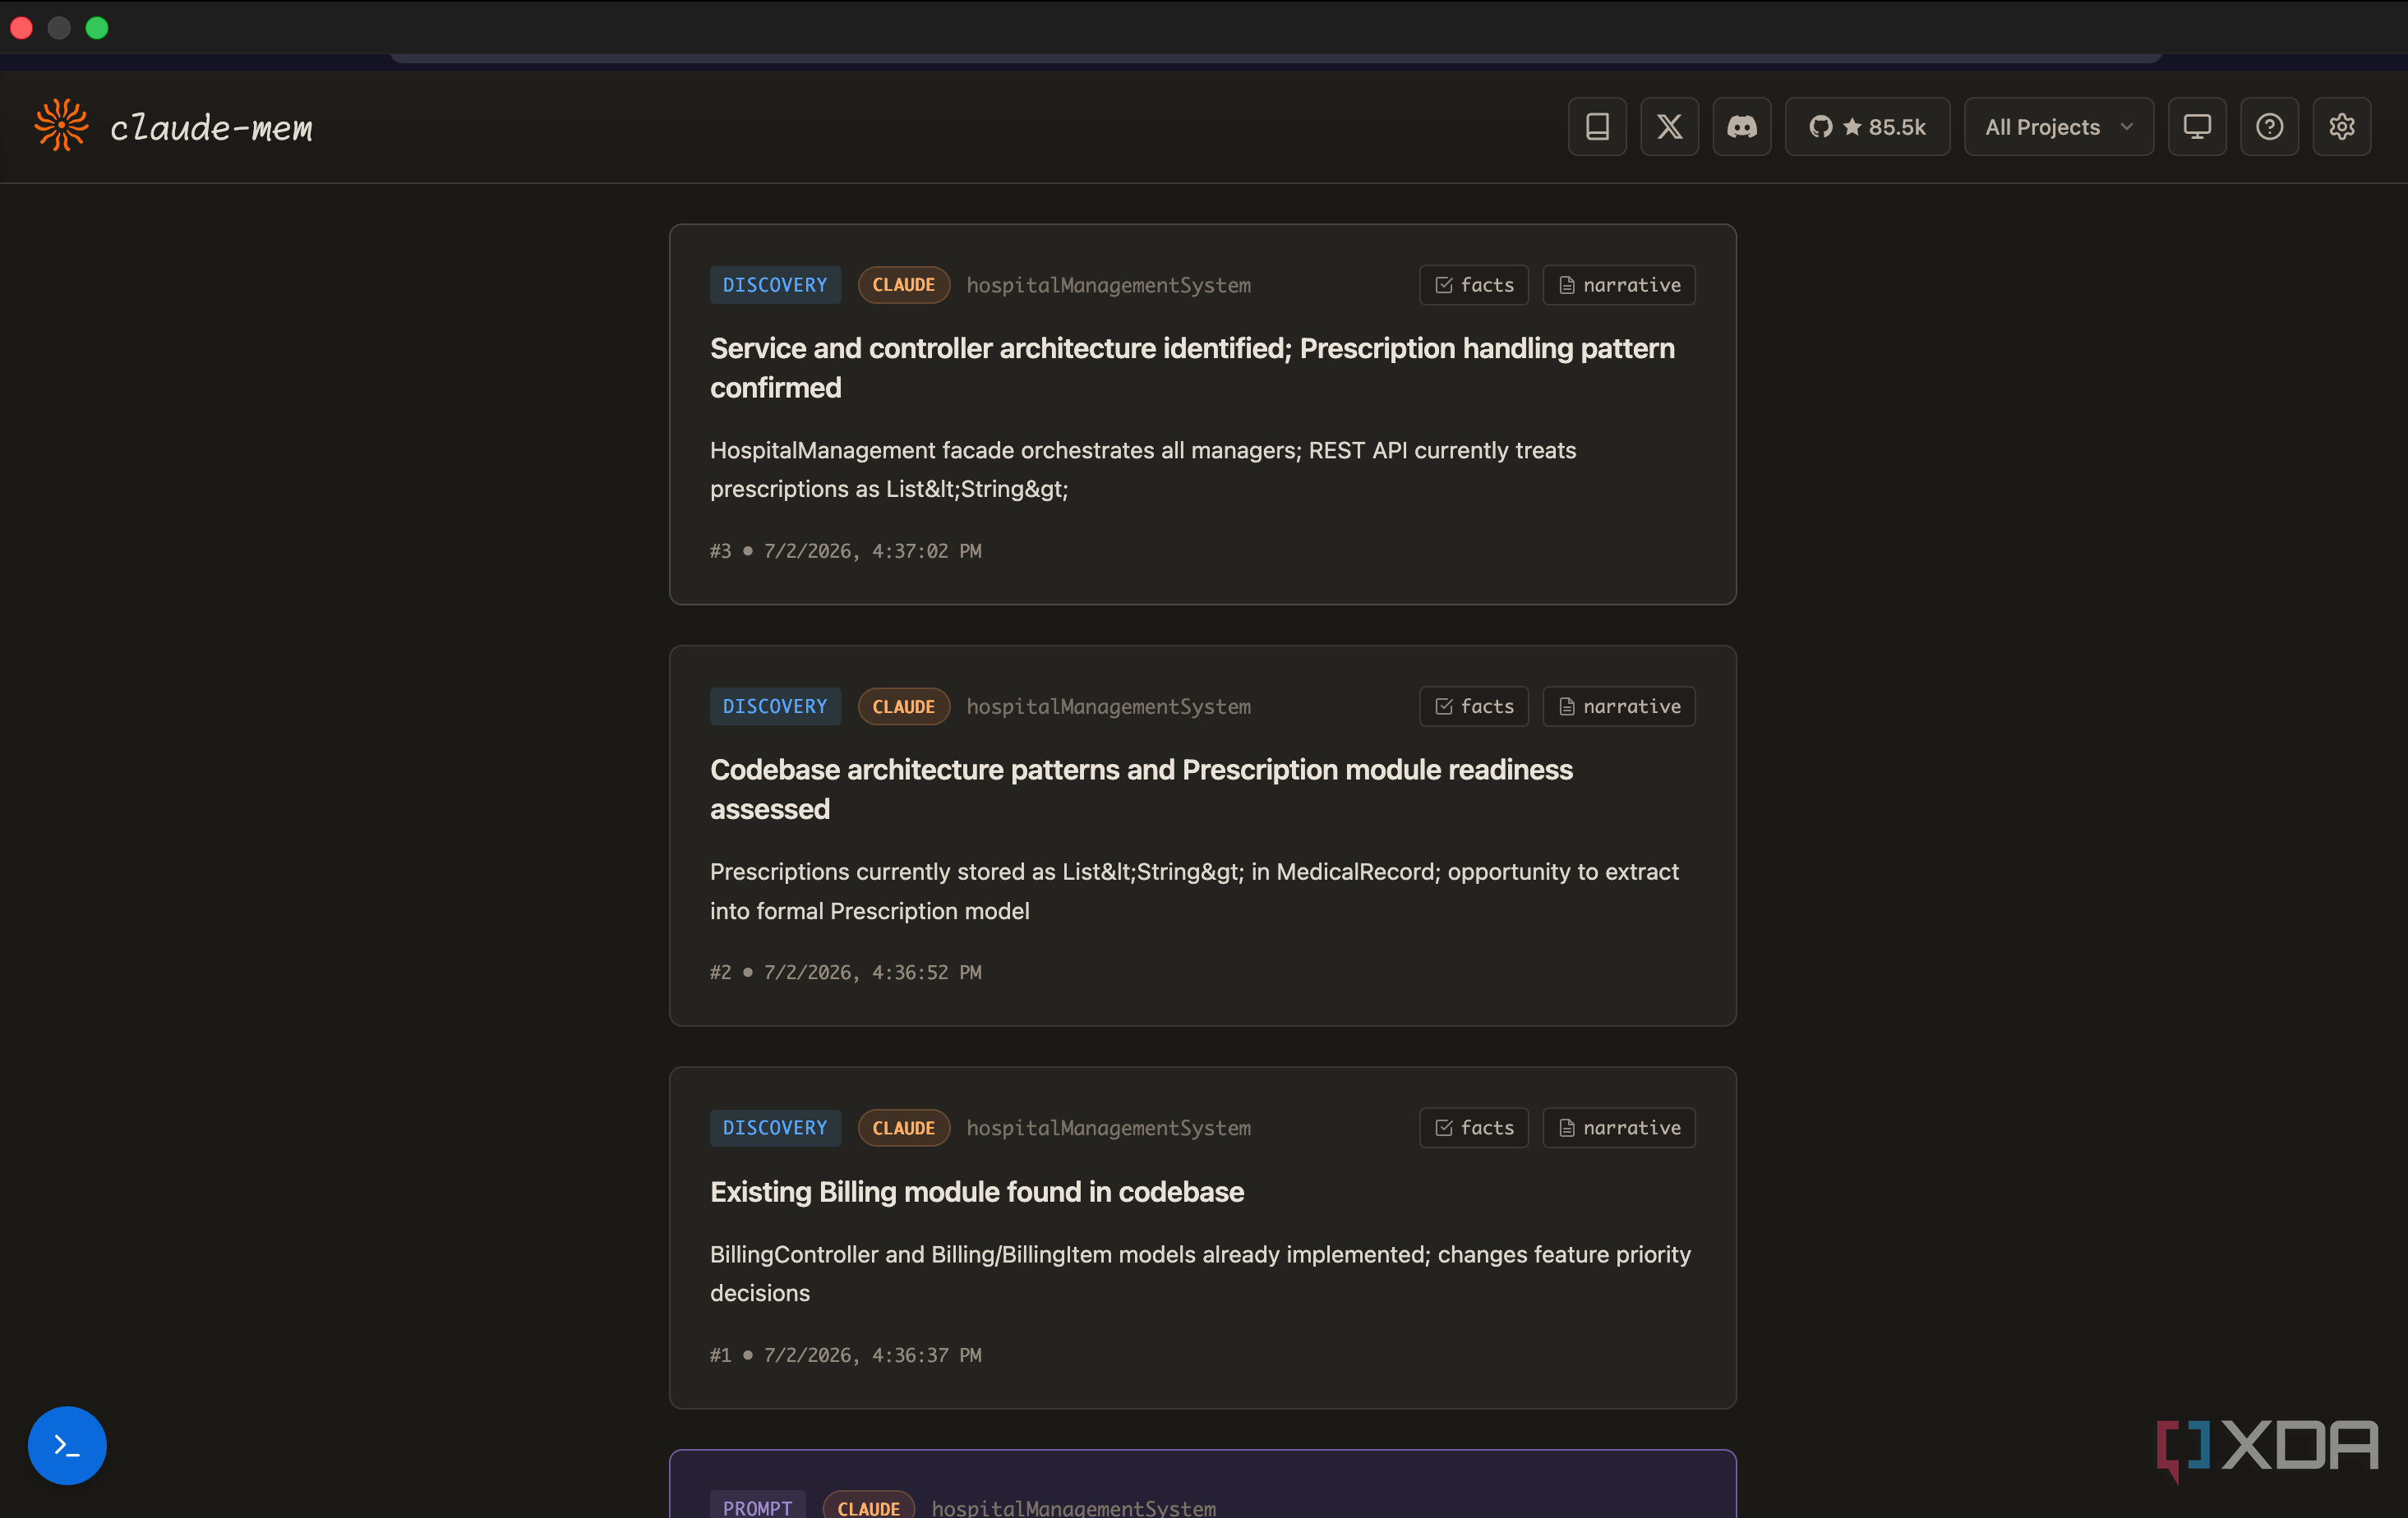Click timestamp '#2 • 7/2/2026, 4:36:52 PM'
The height and width of the screenshot is (1518, 2408).
[845, 973]
